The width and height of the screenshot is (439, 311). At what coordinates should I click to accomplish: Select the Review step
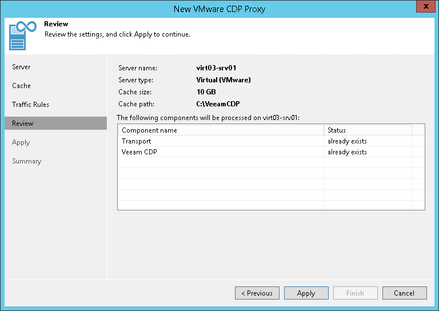point(23,123)
